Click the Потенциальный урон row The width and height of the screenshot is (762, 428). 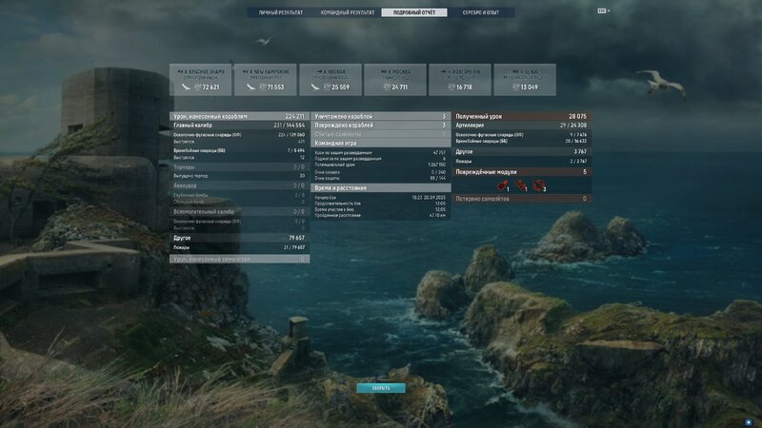[380, 165]
